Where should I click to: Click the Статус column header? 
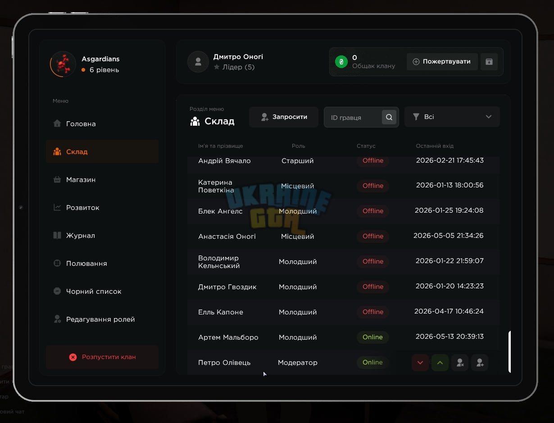[x=366, y=146]
